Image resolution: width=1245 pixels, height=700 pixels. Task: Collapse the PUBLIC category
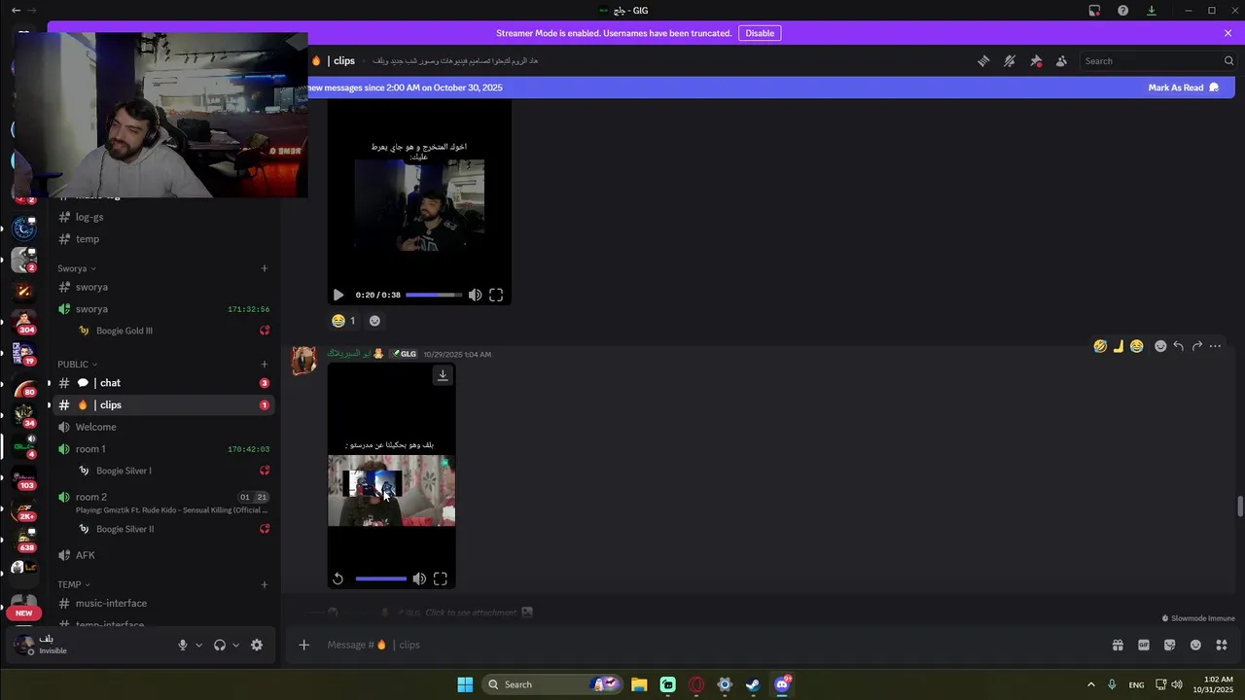(77, 365)
